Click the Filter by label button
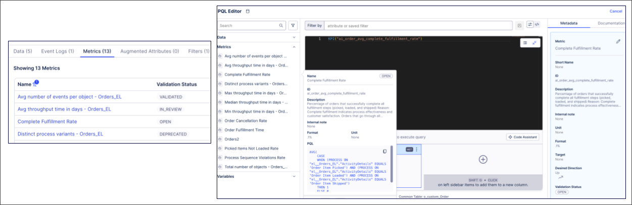Screen dimensions: 632x205 [314, 25]
